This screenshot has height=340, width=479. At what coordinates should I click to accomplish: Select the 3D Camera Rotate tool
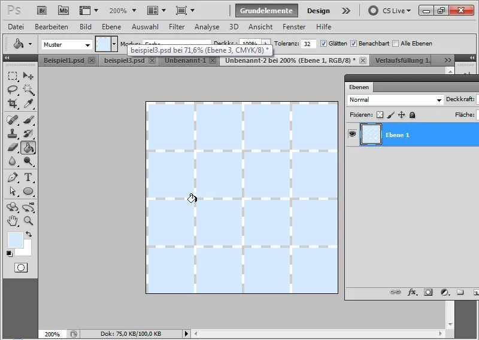point(28,207)
